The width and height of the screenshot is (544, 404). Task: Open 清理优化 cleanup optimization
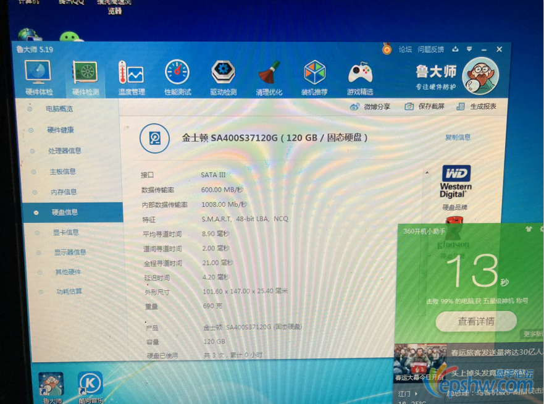coord(269,78)
